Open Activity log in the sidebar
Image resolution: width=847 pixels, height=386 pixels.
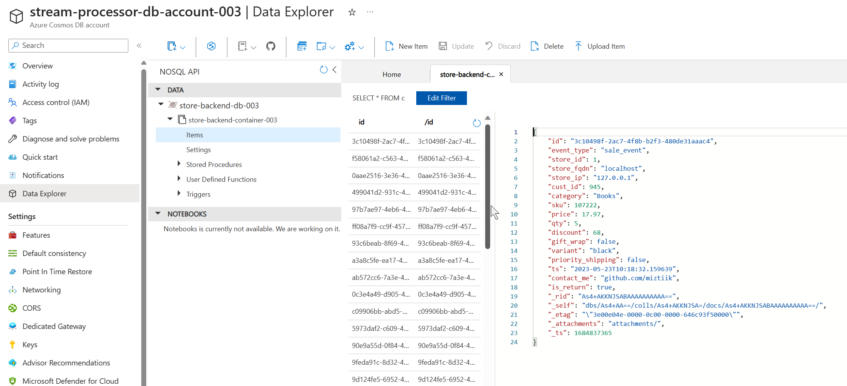[x=40, y=84]
